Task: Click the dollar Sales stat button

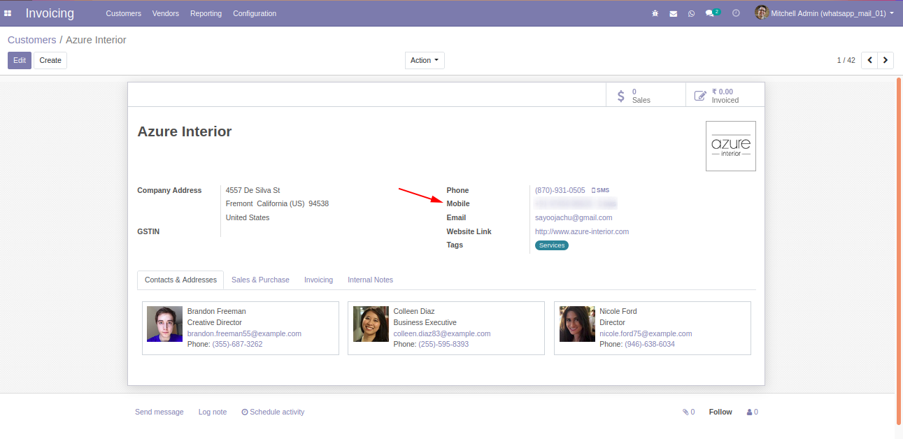Action: coord(646,96)
